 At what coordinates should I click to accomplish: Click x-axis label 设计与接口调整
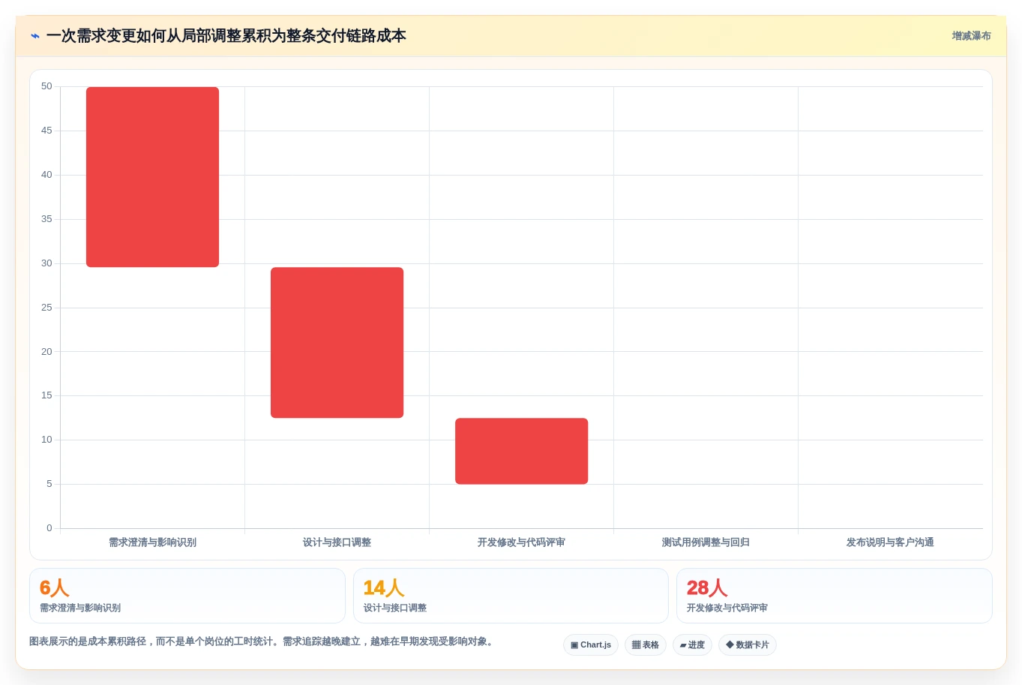tap(337, 542)
